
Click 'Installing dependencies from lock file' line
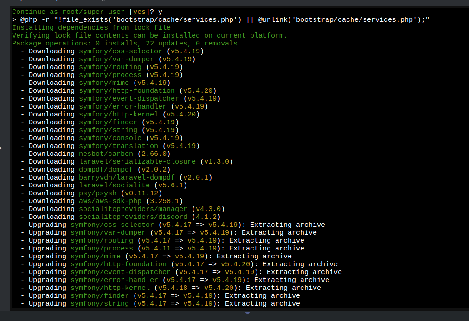coord(91,27)
